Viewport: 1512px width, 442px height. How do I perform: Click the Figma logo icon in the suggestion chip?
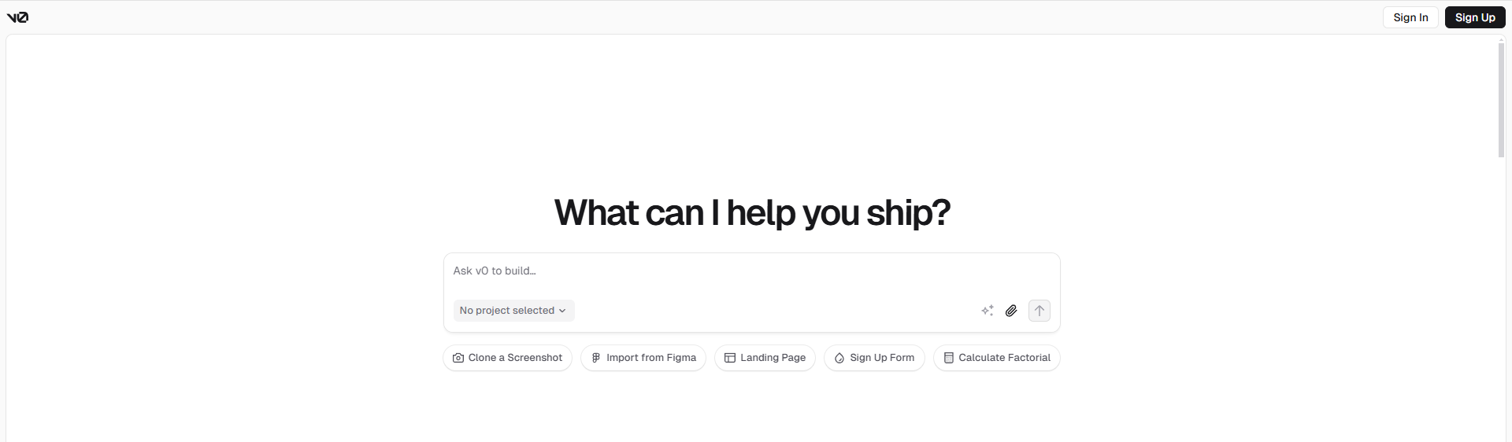coord(596,358)
